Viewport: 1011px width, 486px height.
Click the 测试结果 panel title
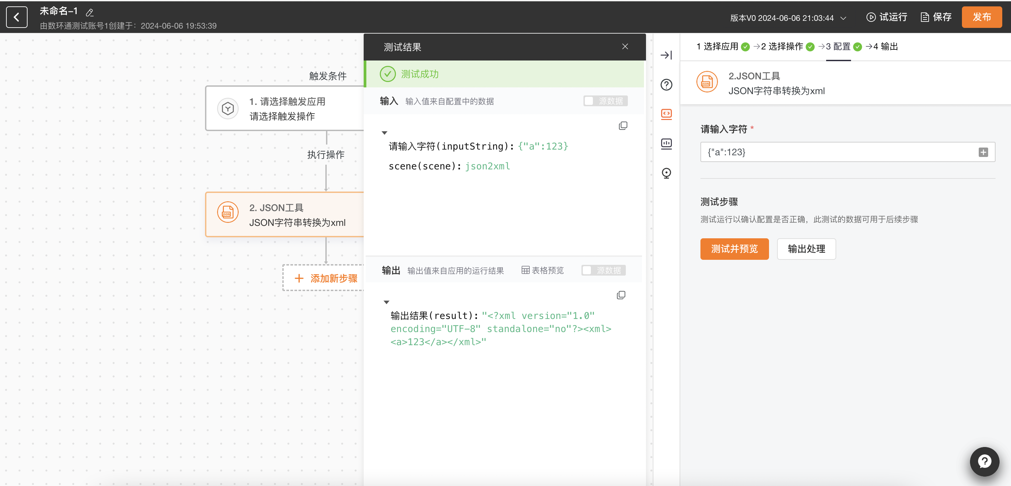coord(402,47)
